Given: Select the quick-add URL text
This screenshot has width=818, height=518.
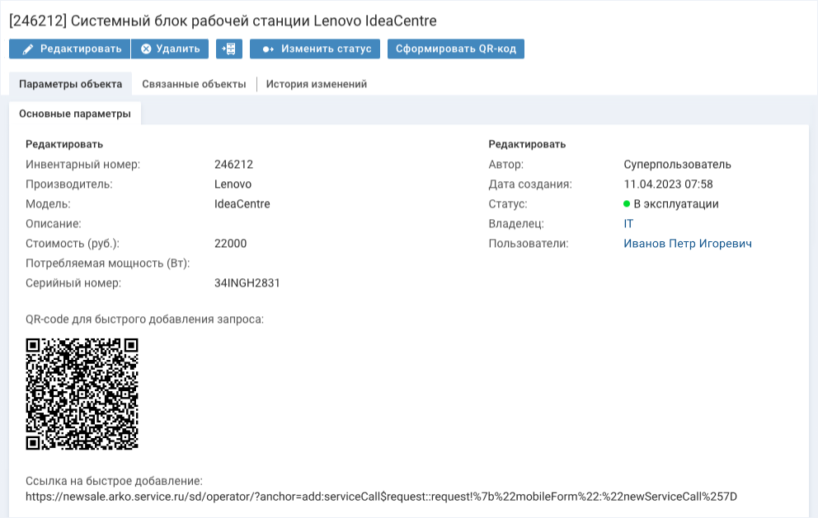Looking at the screenshot, I should coord(381,497).
